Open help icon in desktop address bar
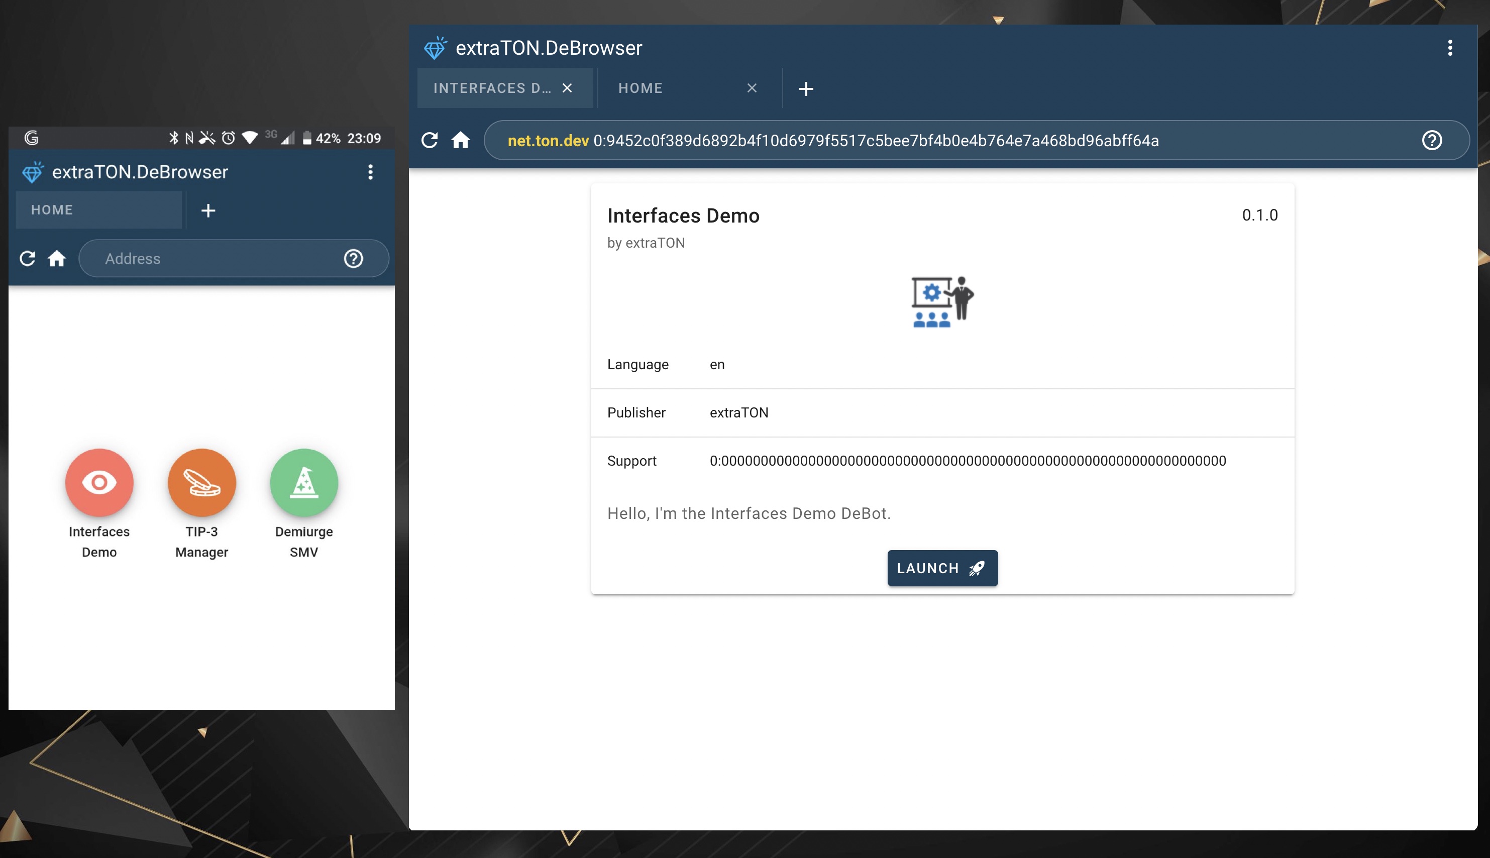1490x858 pixels. [x=1432, y=140]
